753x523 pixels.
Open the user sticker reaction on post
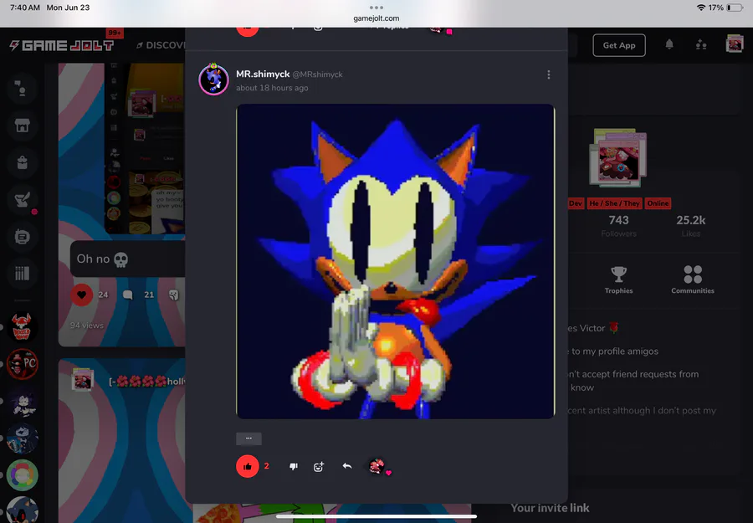pos(377,466)
